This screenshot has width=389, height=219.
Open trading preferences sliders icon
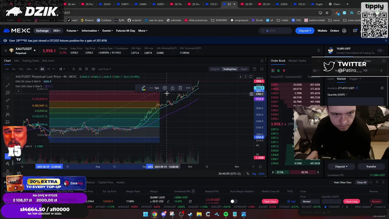coord(318,50)
